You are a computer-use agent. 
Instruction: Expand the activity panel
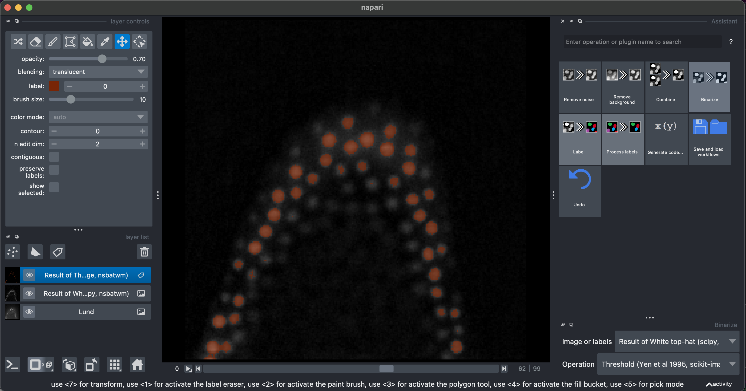pos(719,384)
